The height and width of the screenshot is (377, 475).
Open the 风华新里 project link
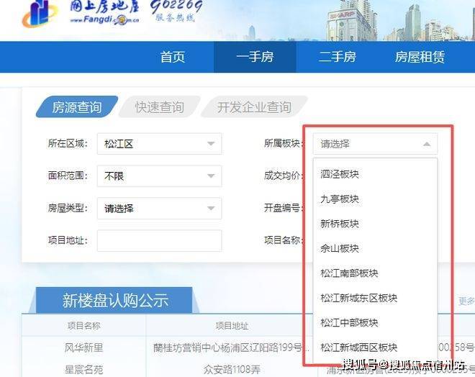click(83, 348)
